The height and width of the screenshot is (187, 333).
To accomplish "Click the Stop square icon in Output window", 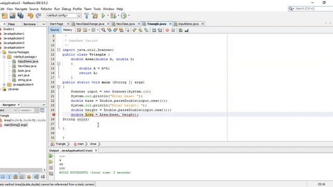I will tap(51, 168).
